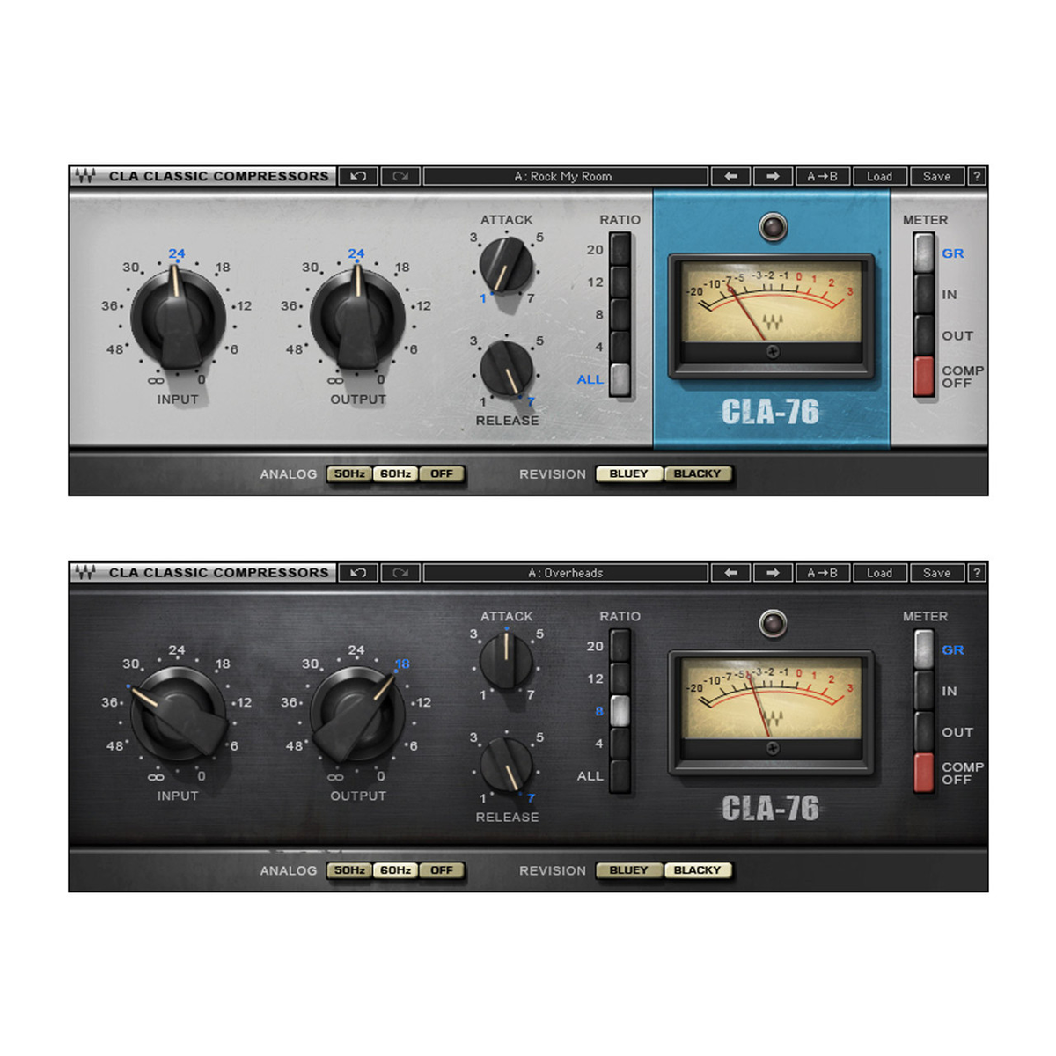1056x1056 pixels.
Task: Click undo arrow in bottom Blacky plugin
Action: pyautogui.click(x=358, y=573)
